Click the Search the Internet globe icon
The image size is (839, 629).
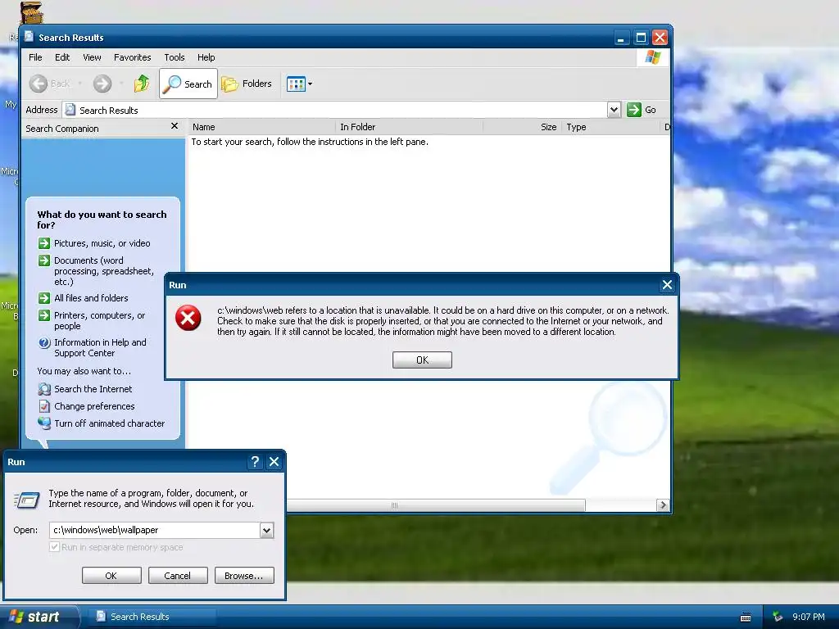(x=44, y=389)
